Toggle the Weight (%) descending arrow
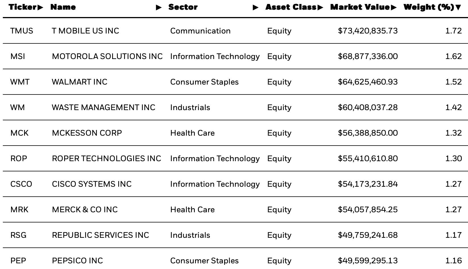The width and height of the screenshot is (468, 269). (x=458, y=8)
